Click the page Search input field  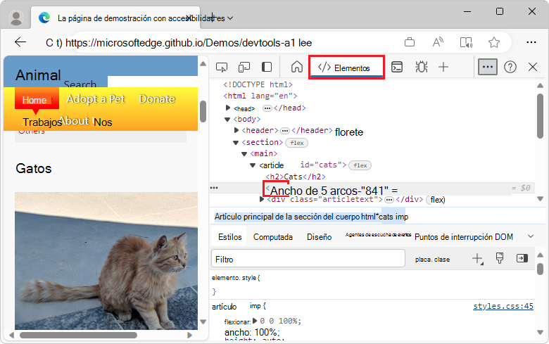(153, 82)
